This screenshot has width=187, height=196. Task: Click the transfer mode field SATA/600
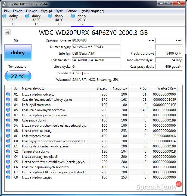point(96,60)
